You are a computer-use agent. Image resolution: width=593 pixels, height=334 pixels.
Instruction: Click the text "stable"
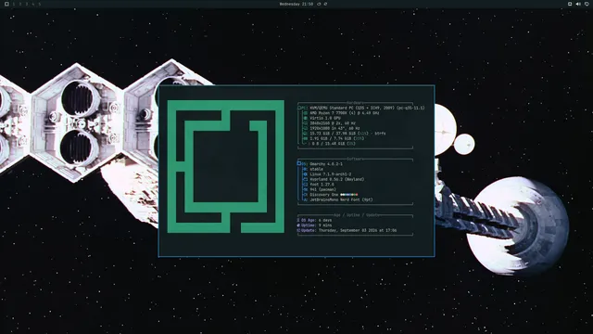pos(317,169)
